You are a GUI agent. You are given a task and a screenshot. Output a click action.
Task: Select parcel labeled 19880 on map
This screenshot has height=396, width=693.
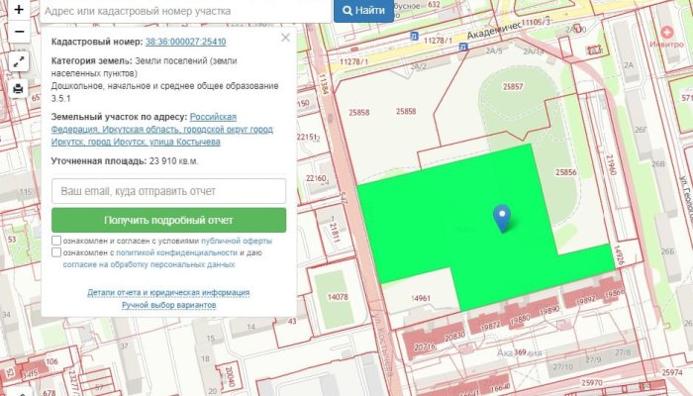click(519, 319)
